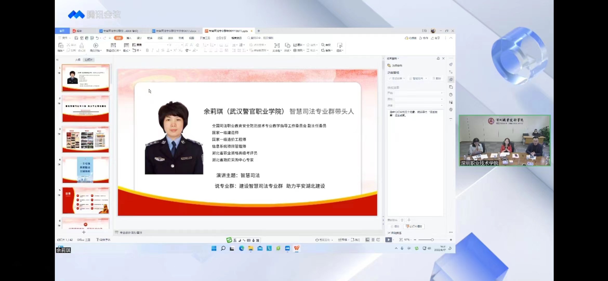Viewport: 608px width, 281px height.
Task: Open the font color dropdown arrow
Action: point(171,50)
